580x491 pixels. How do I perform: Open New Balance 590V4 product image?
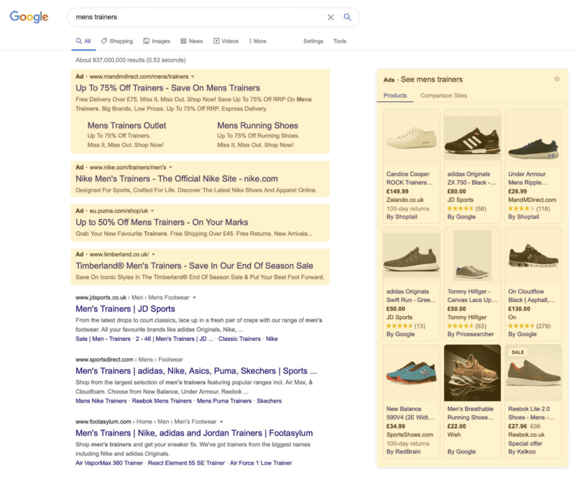[411, 373]
